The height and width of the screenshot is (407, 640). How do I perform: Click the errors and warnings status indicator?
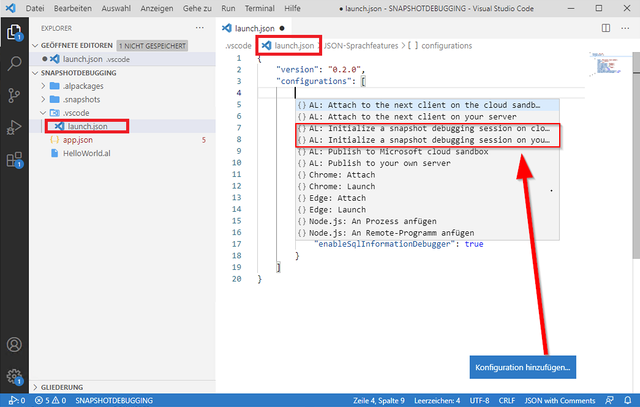[51, 400]
